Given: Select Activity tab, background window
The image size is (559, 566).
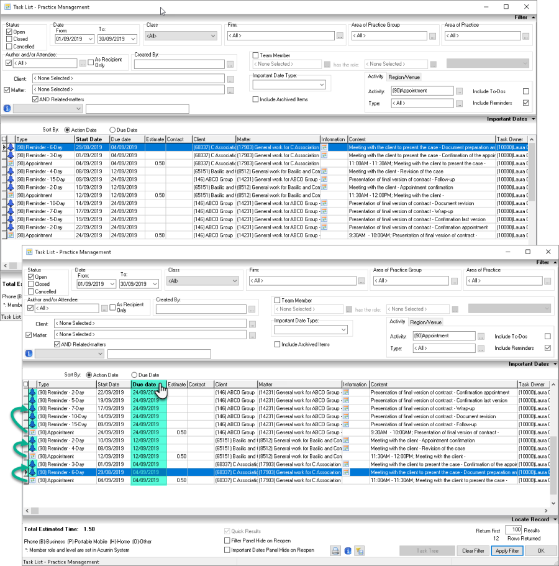Looking at the screenshot, I should (x=375, y=76).
